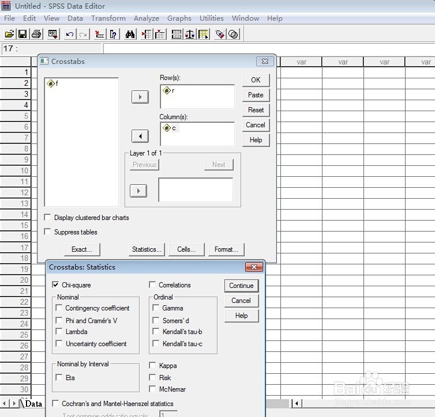The image size is (435, 417).
Task: Enable the Uncertainty coefficient checkbox
Action: pyautogui.click(x=59, y=344)
